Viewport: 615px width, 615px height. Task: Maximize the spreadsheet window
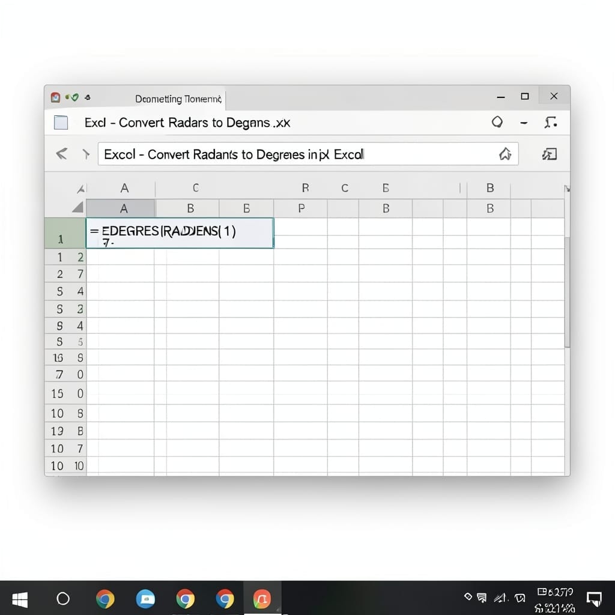click(525, 97)
